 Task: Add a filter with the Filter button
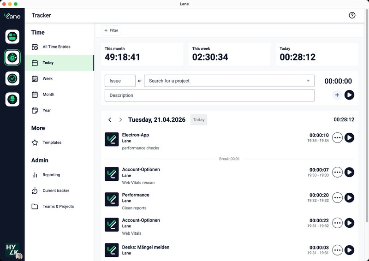[111, 30]
